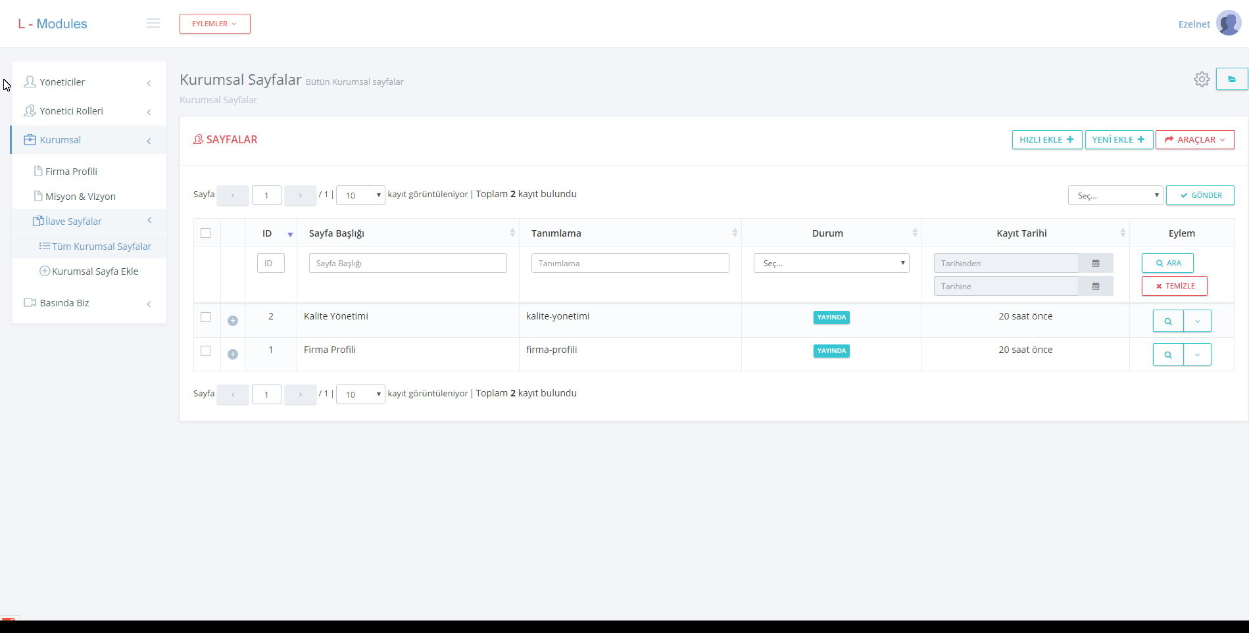Open action dropdown arrow for Firma Profili
The height and width of the screenshot is (633, 1249).
tap(1197, 354)
